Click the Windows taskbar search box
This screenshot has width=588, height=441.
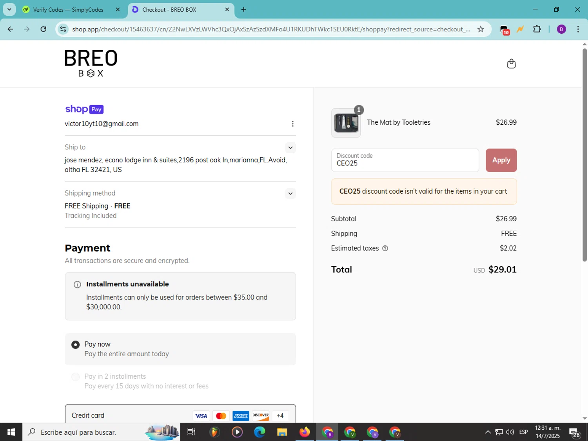101,432
